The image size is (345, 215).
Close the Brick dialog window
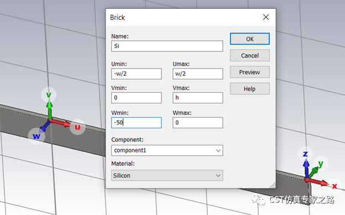266,17
